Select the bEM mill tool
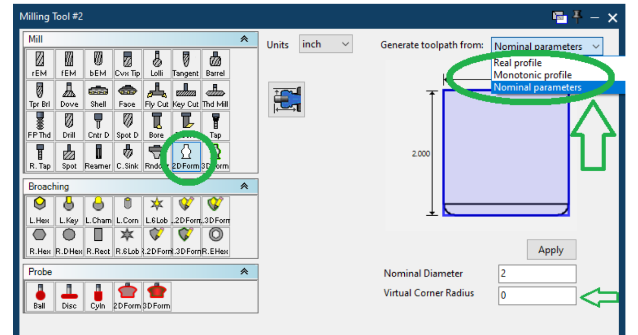 coord(98,64)
